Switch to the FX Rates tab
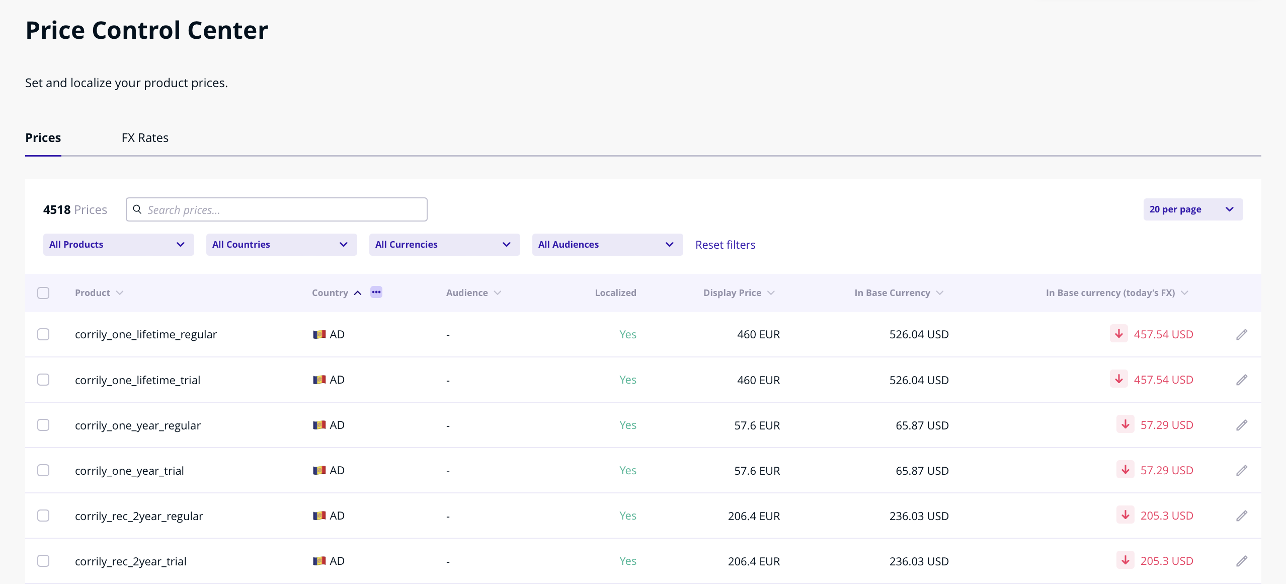Image resolution: width=1286 pixels, height=584 pixels. click(145, 138)
